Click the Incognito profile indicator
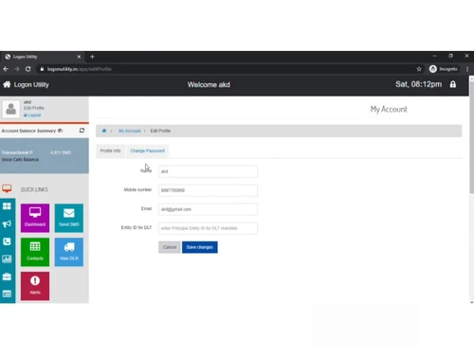Image resolution: width=474 pixels, height=355 pixels. point(444,69)
